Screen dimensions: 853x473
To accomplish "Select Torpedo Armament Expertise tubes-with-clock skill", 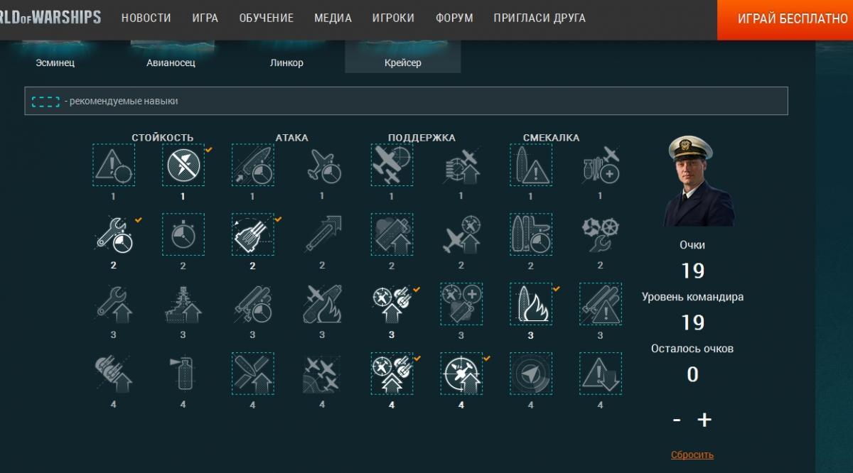I will (x=253, y=304).
